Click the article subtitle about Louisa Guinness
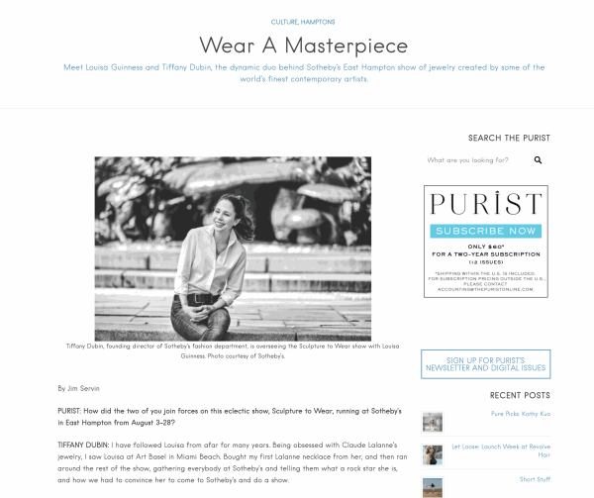The height and width of the screenshot is (498, 594). coord(304,73)
